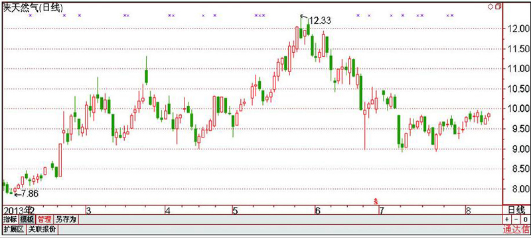Click month 5 on the time axis

[235, 211]
